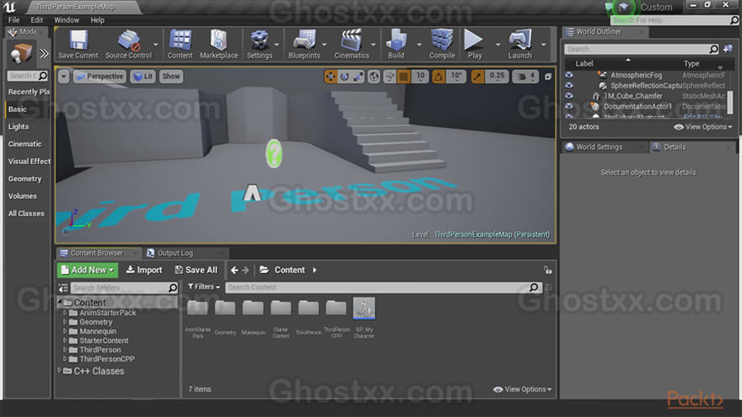The image size is (742, 417).
Task: Click the World Outliner search field
Action: point(641,49)
